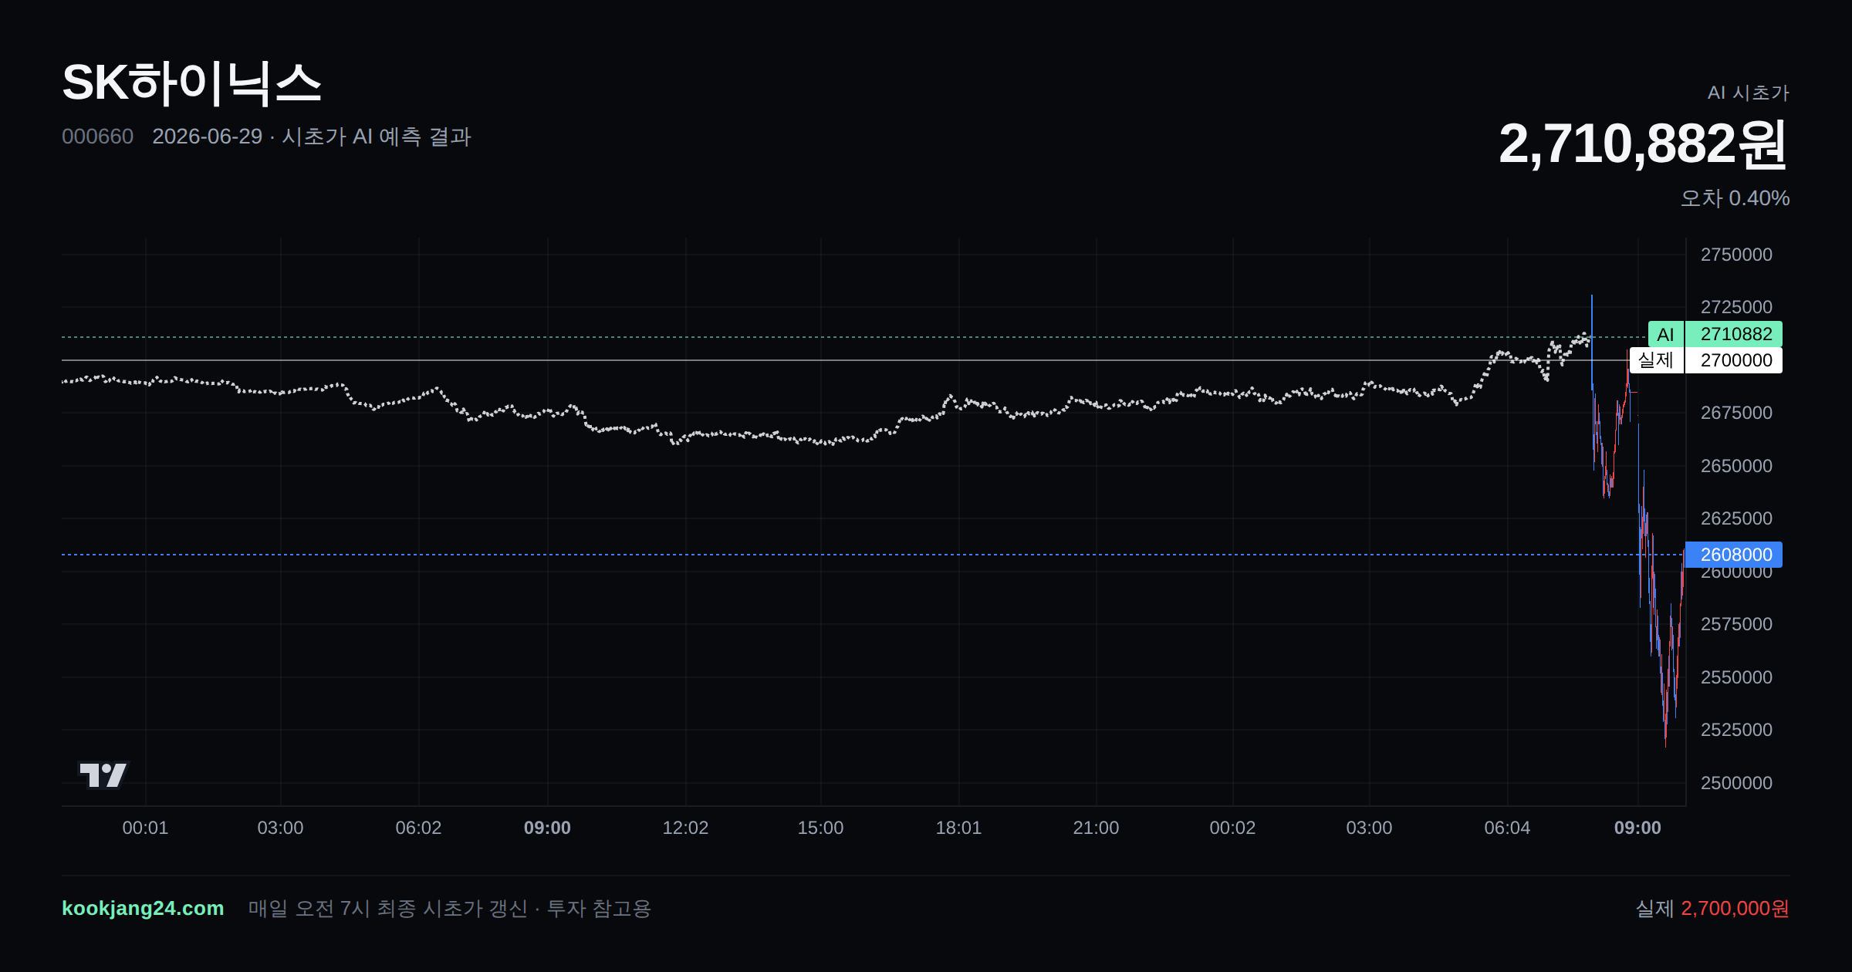Click the 00:02 time axis label

[1232, 828]
